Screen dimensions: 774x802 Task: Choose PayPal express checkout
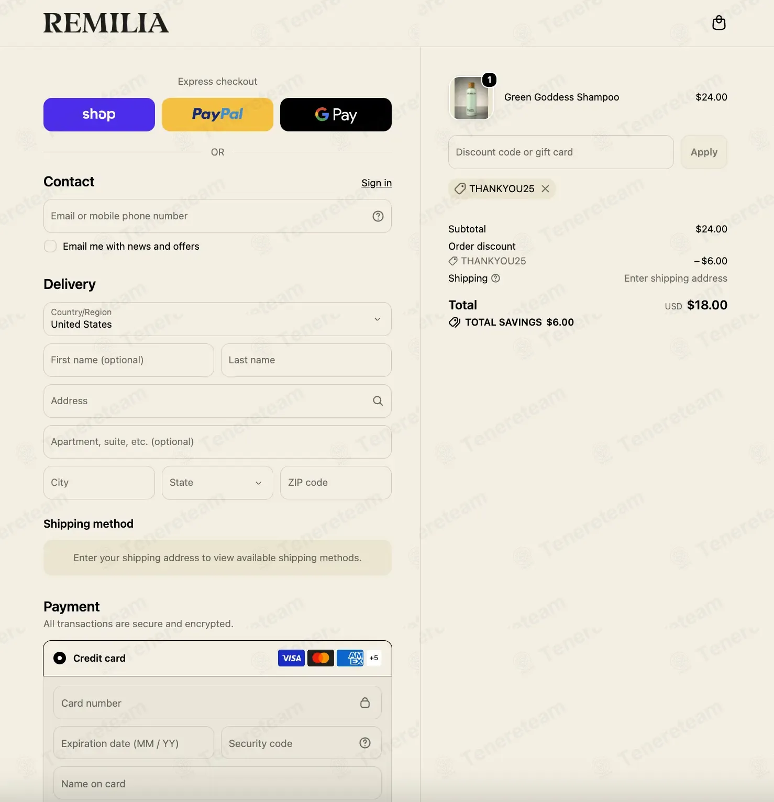point(217,115)
